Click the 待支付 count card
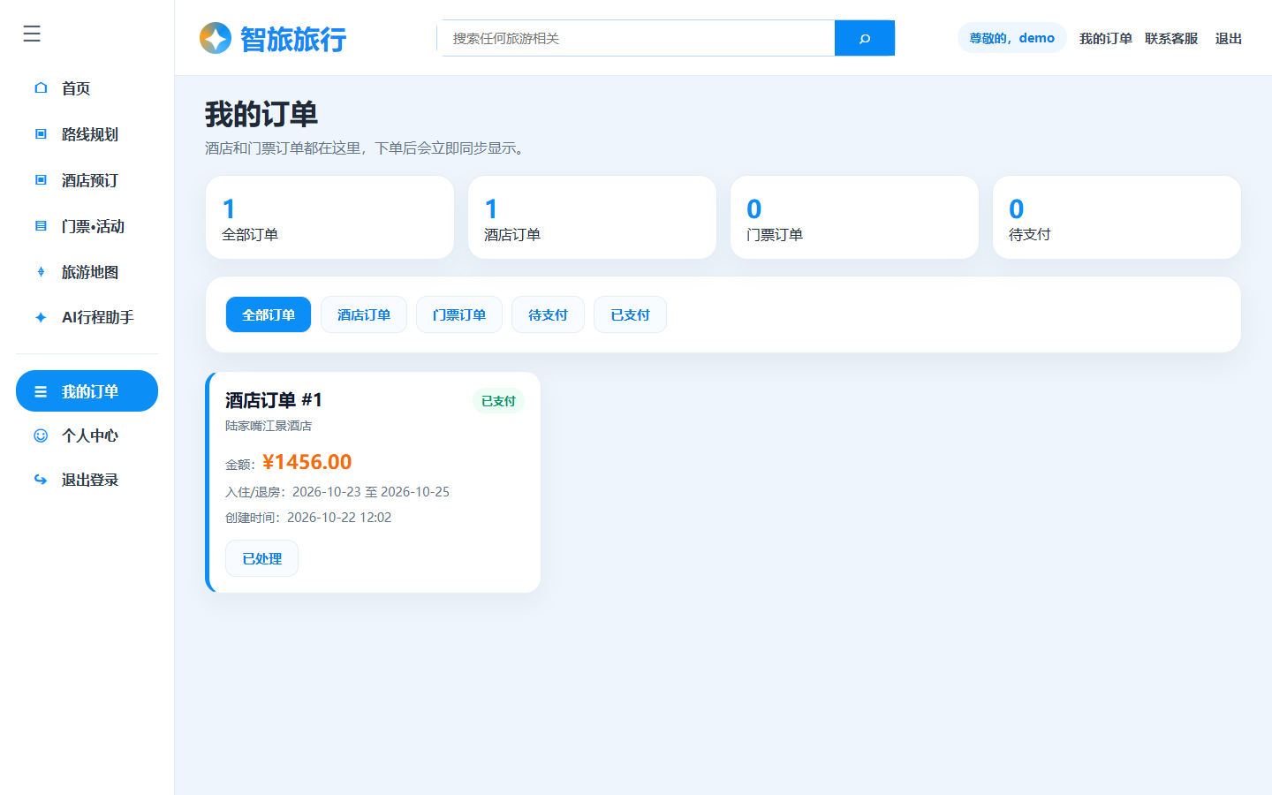Viewport: 1272px width, 795px height. click(1117, 217)
